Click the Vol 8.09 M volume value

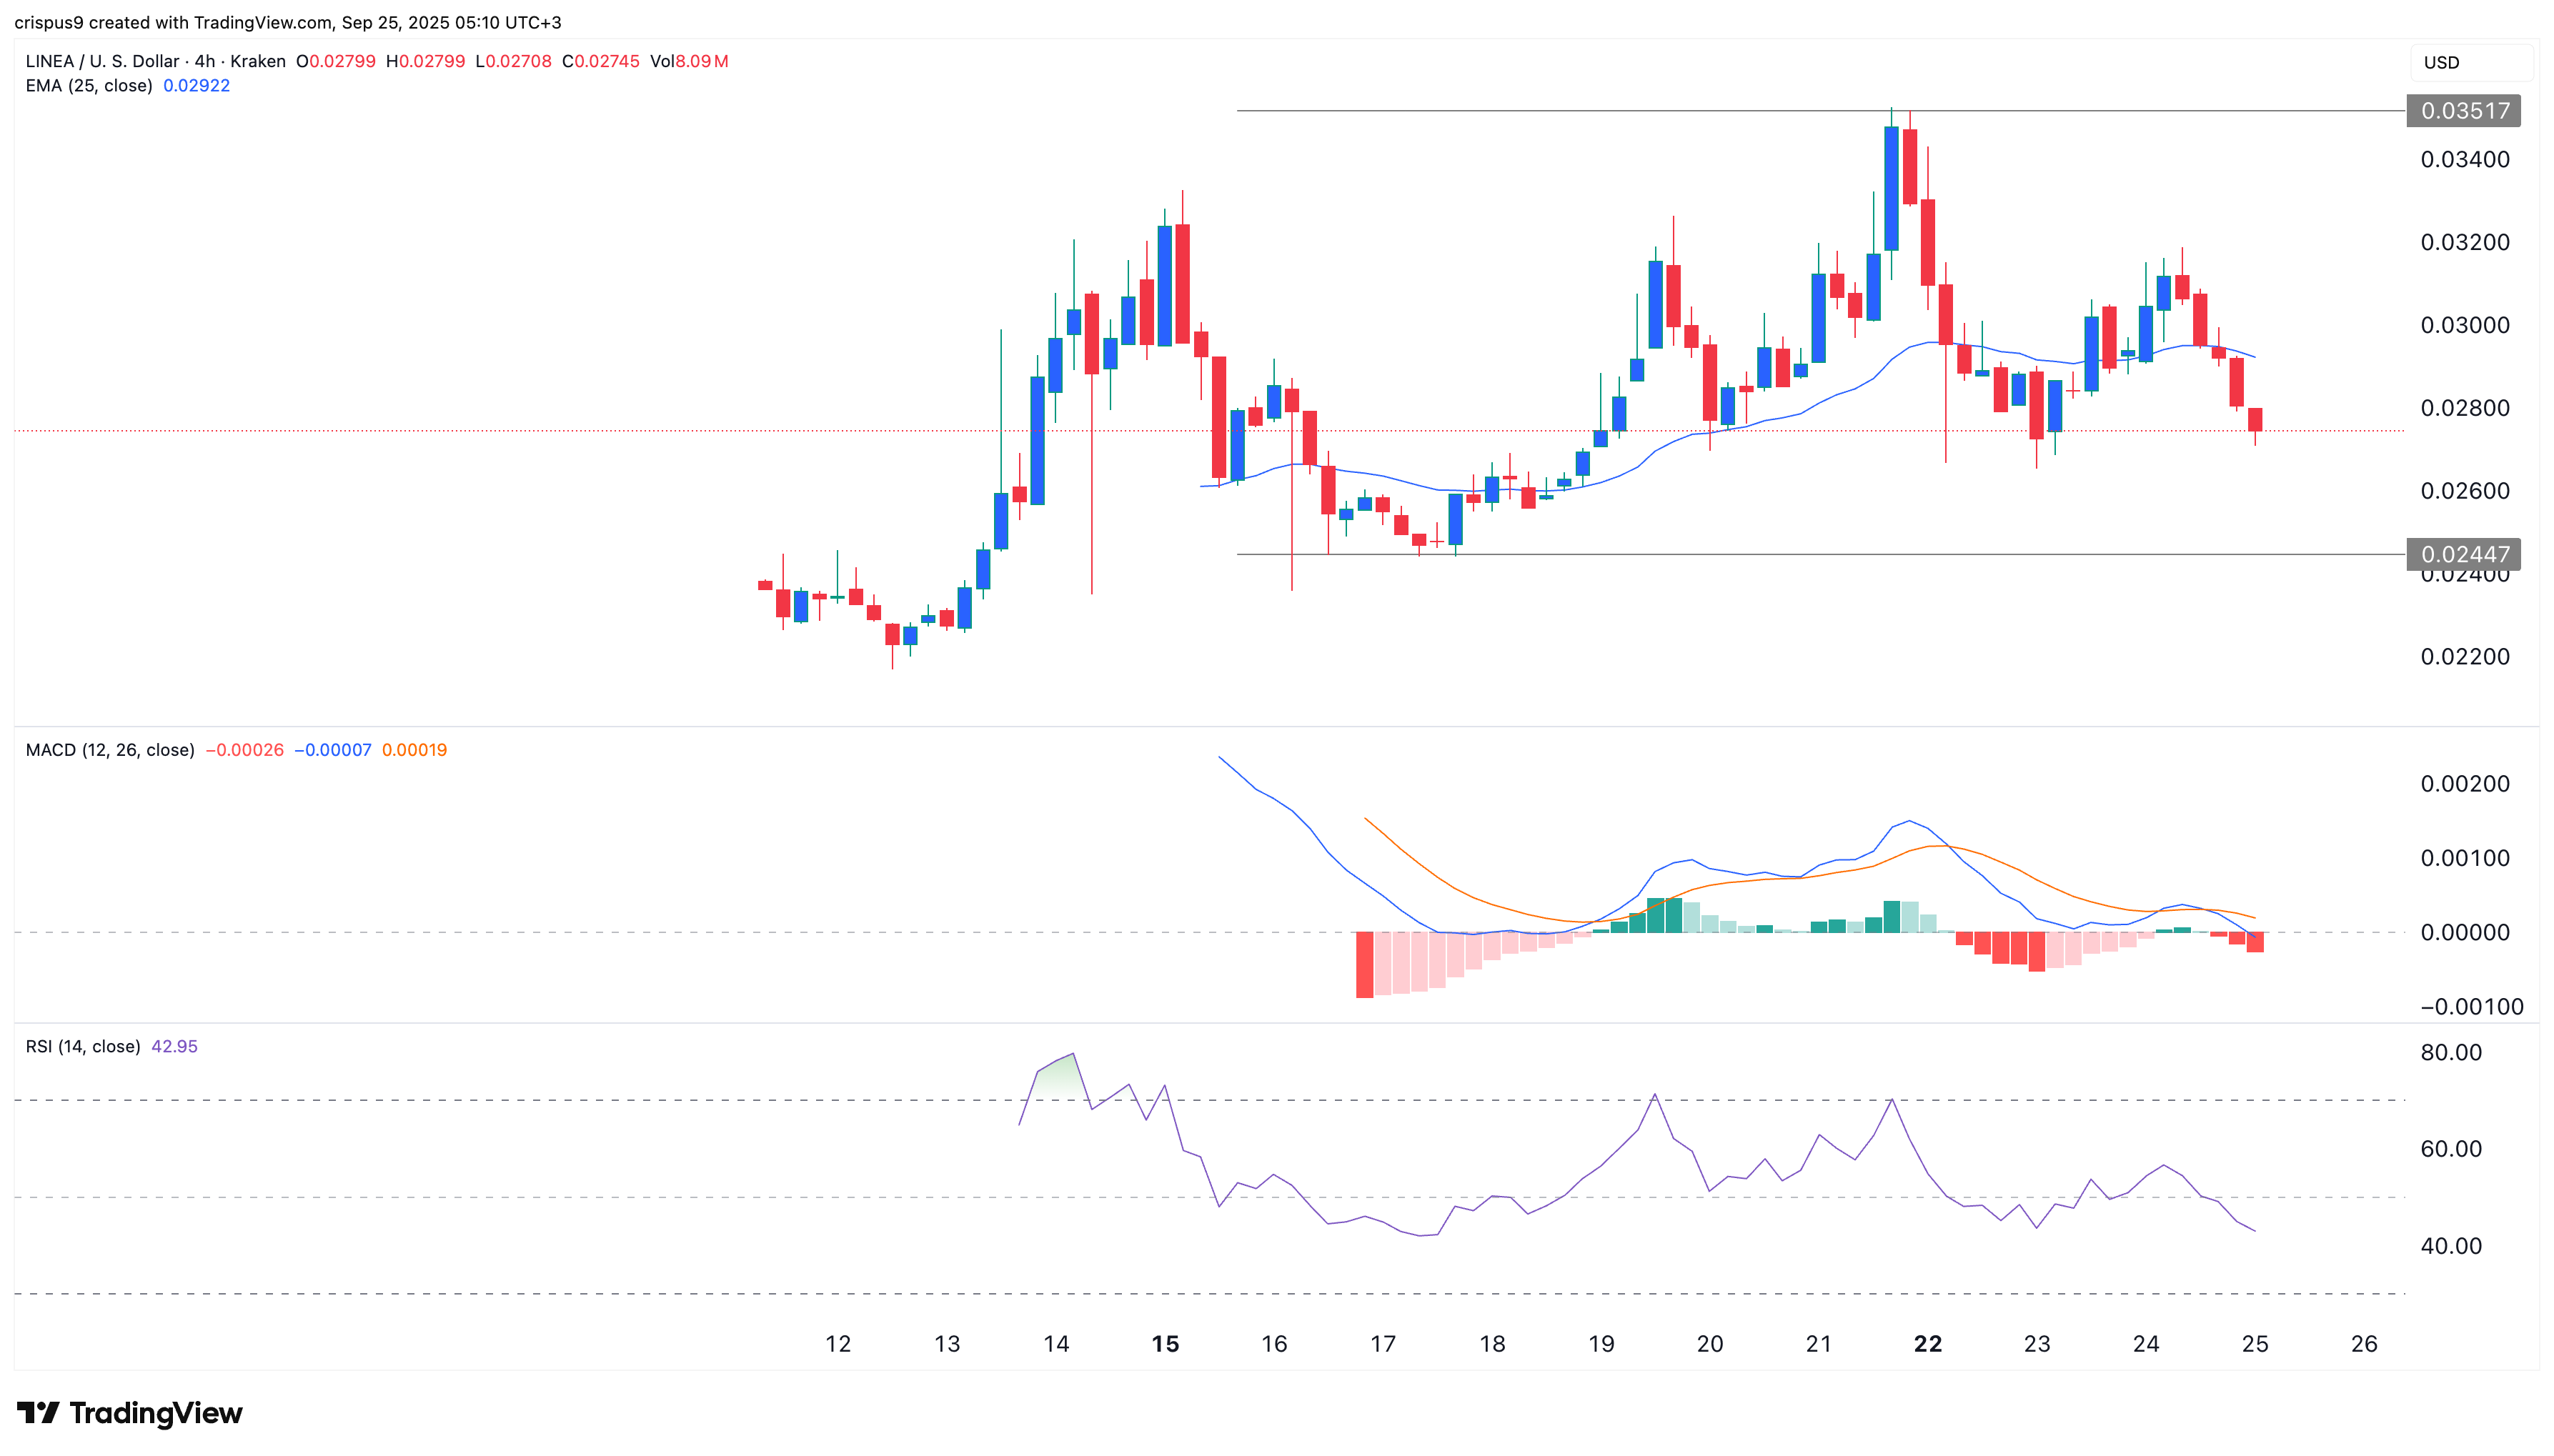click(689, 61)
